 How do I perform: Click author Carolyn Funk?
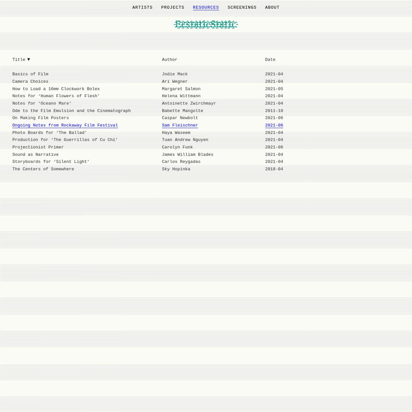click(x=177, y=147)
